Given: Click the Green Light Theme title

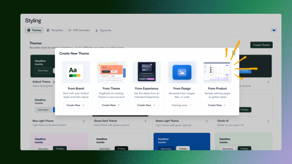Looking at the screenshot, I should pos(167,121).
